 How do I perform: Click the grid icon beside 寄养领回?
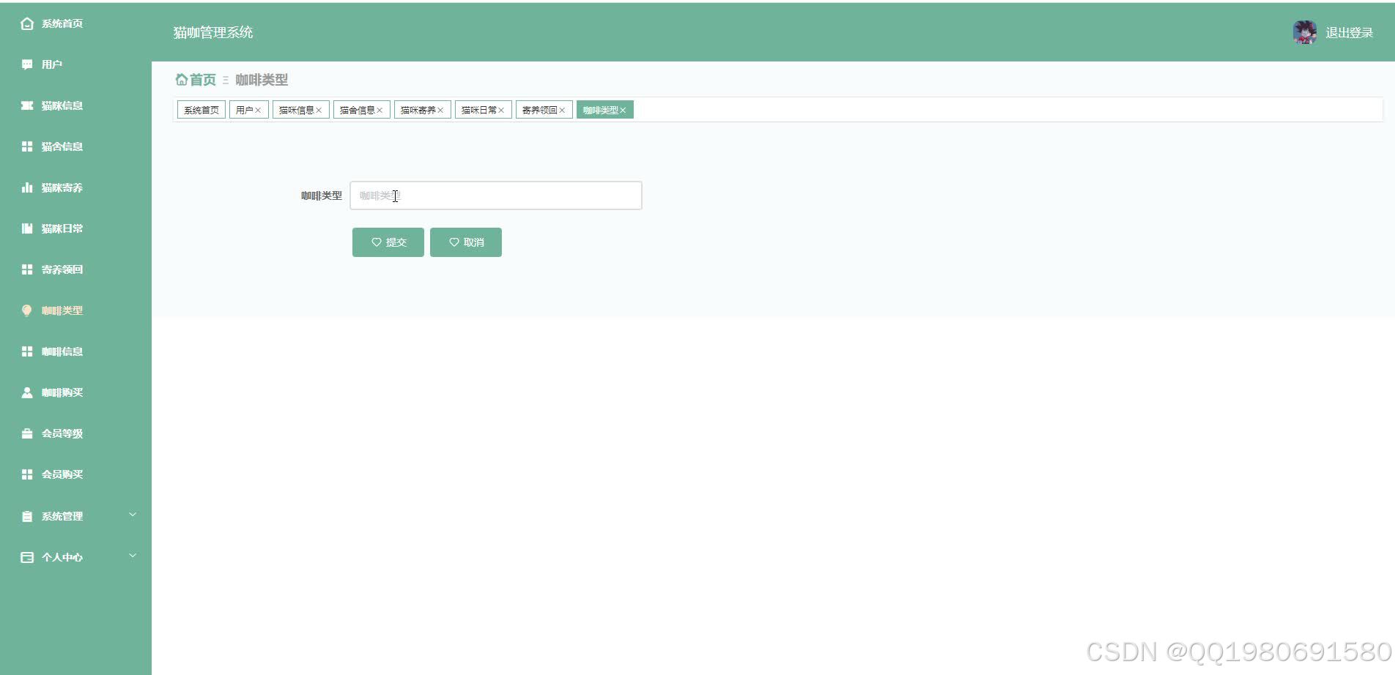(x=27, y=269)
